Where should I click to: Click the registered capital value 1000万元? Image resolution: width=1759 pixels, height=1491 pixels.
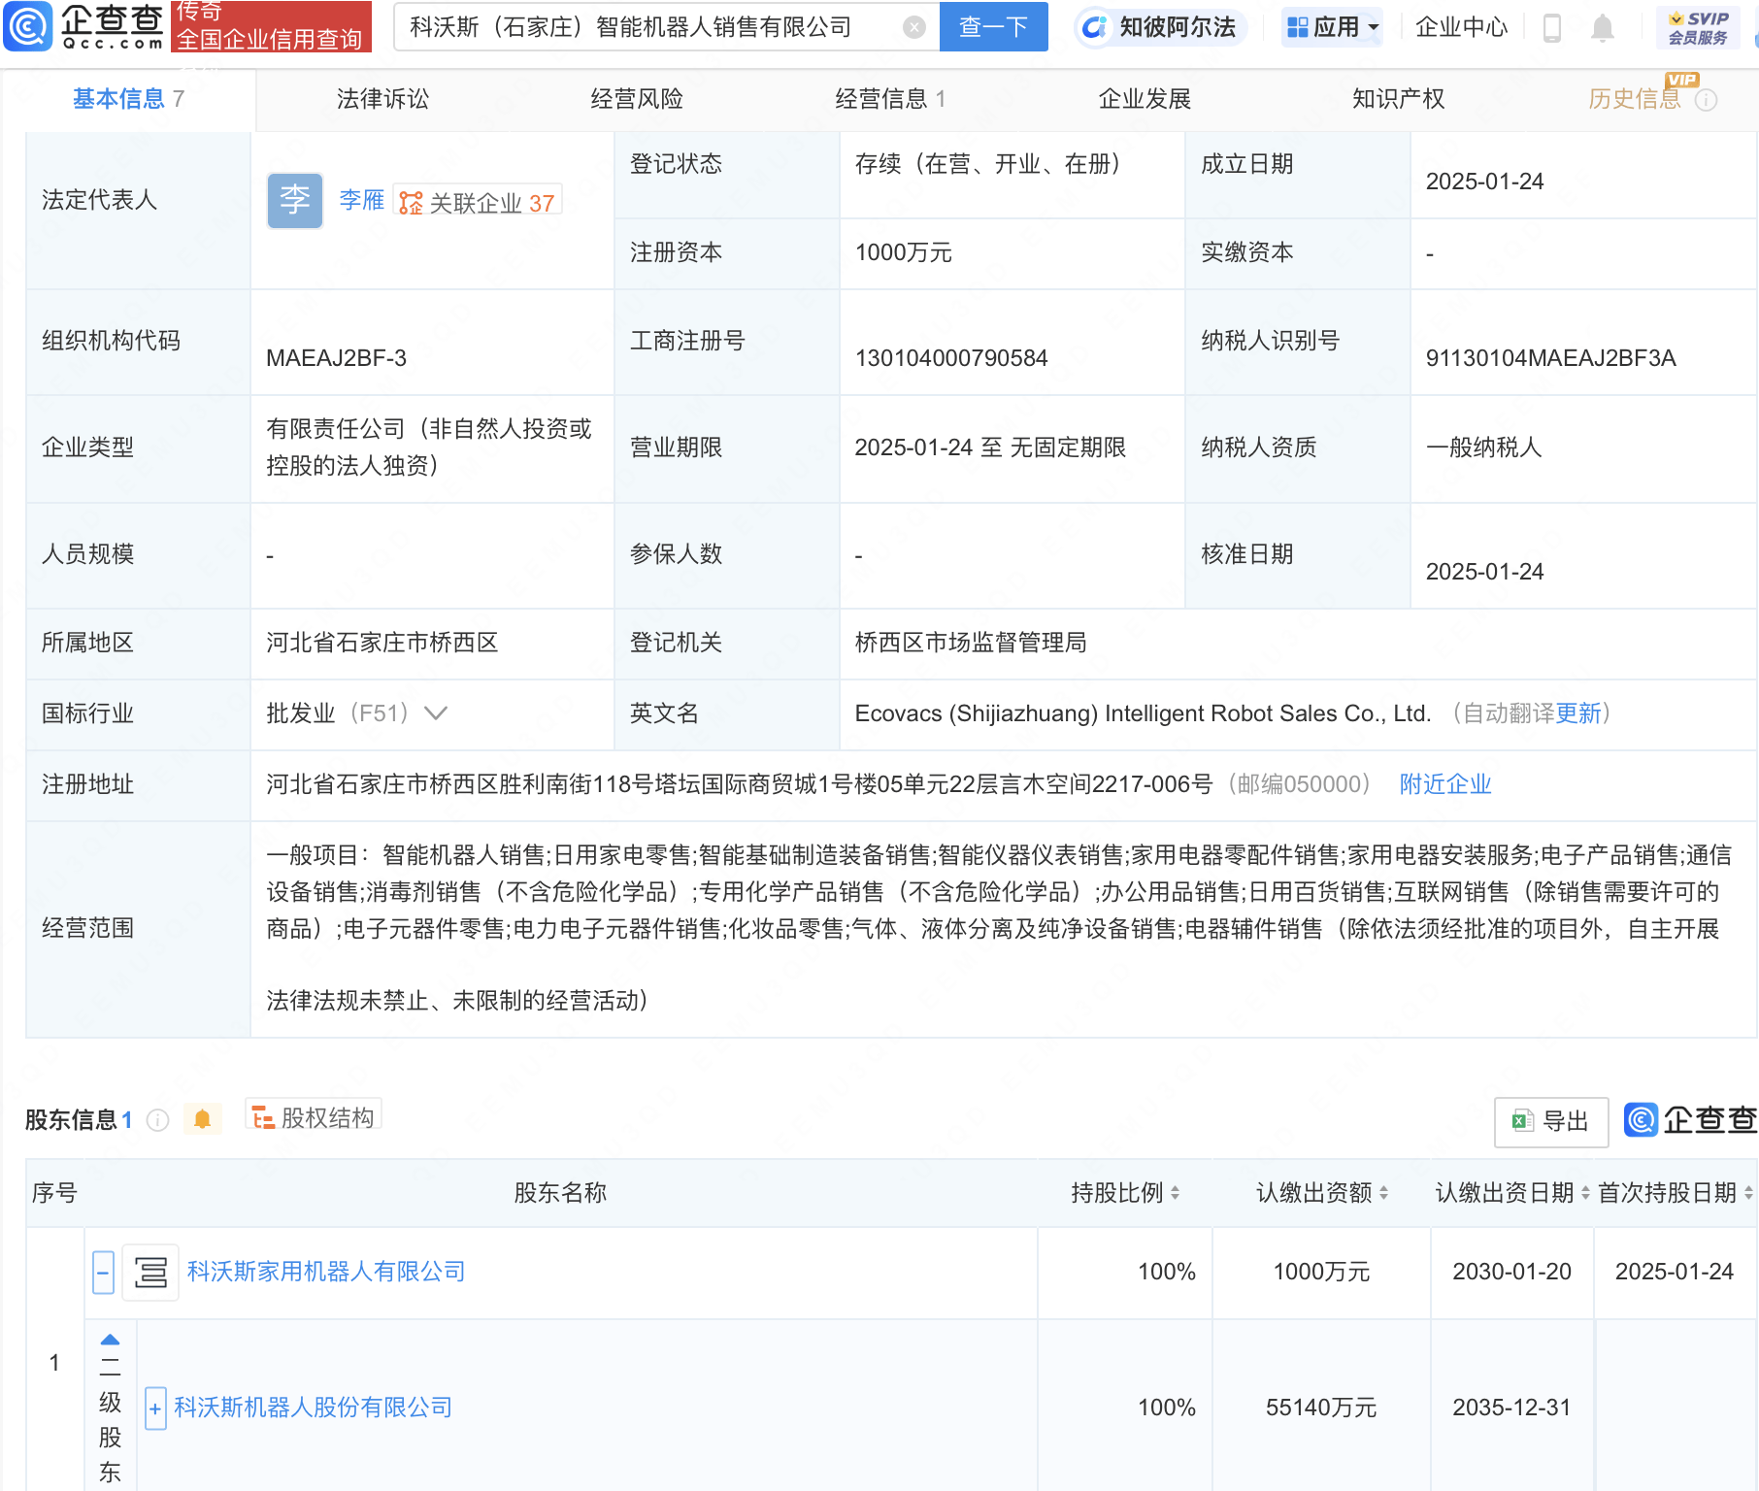904,253
